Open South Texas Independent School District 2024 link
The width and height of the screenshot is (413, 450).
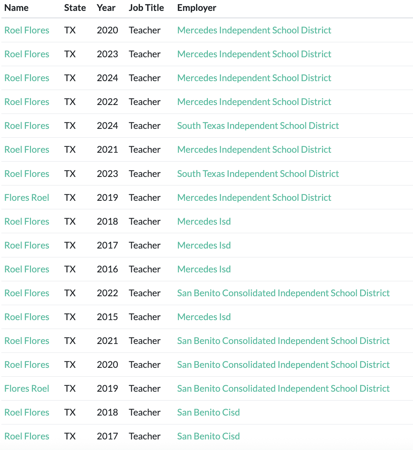coord(258,126)
